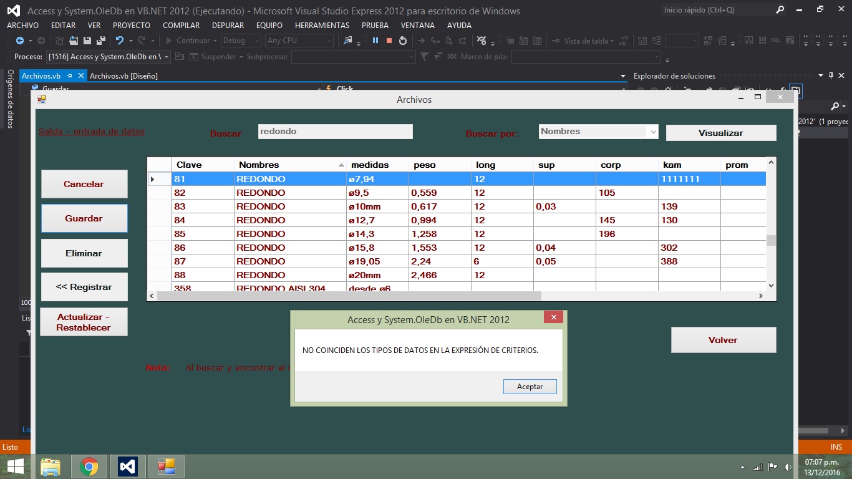Screen dimensions: 852x479
Task: Open the Marco de pila dropdown
Action: (586, 57)
